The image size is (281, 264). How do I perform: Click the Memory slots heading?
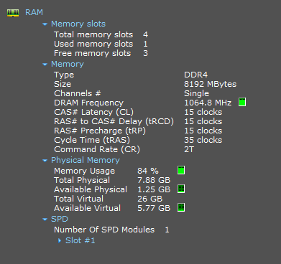[78, 24]
